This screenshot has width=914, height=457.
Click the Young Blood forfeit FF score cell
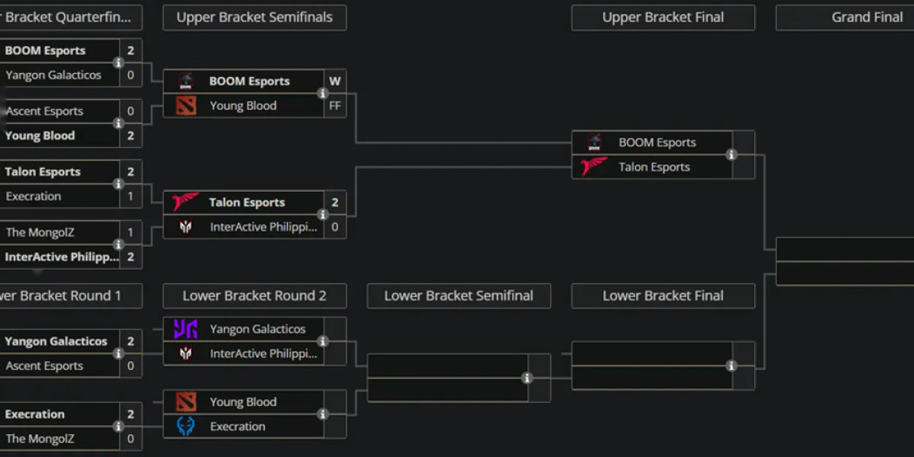click(x=334, y=105)
